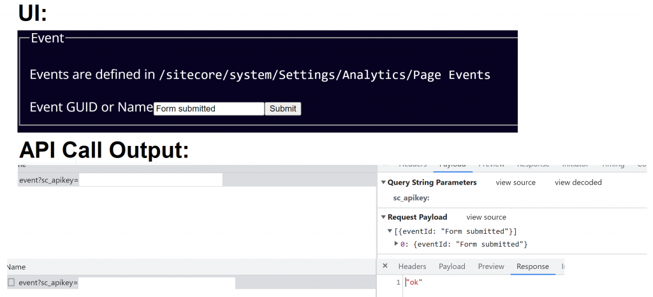653x297 pixels.
Task: Close the lower network details panel
Action: pos(385,266)
